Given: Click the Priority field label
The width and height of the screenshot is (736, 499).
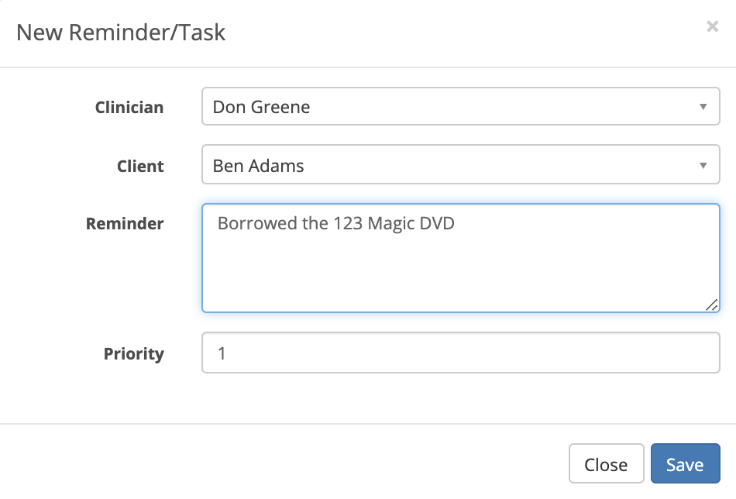Looking at the screenshot, I should coord(134,354).
